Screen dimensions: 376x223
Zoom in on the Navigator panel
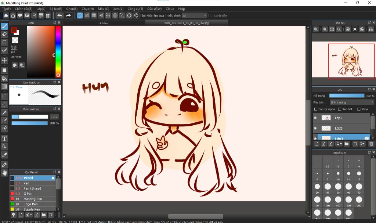(x=325, y=29)
